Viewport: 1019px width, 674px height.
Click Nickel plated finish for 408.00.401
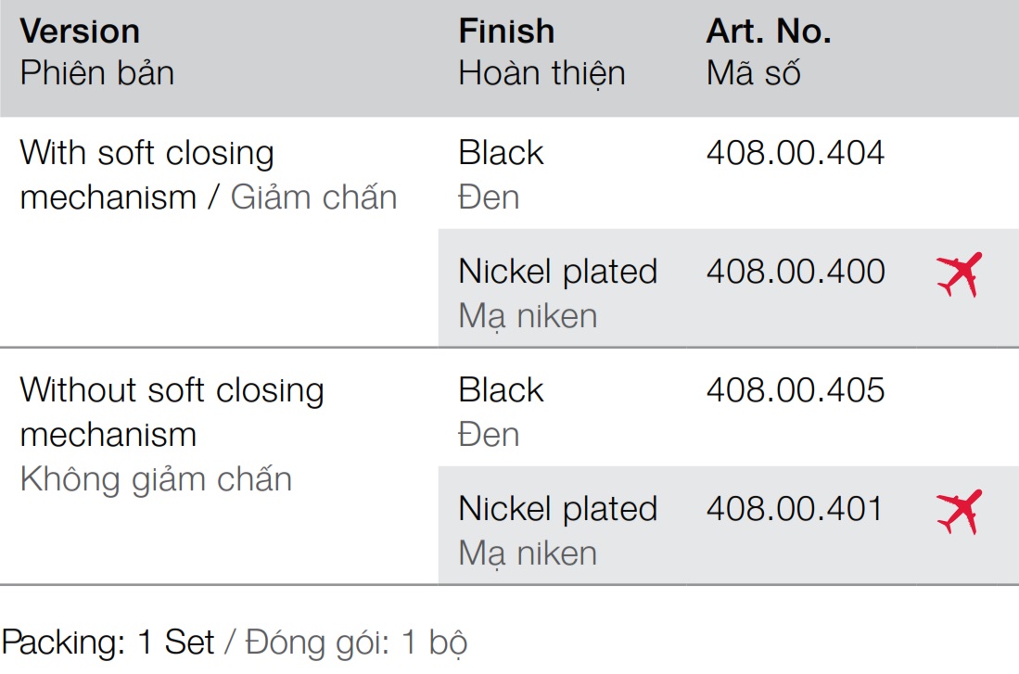(x=557, y=509)
